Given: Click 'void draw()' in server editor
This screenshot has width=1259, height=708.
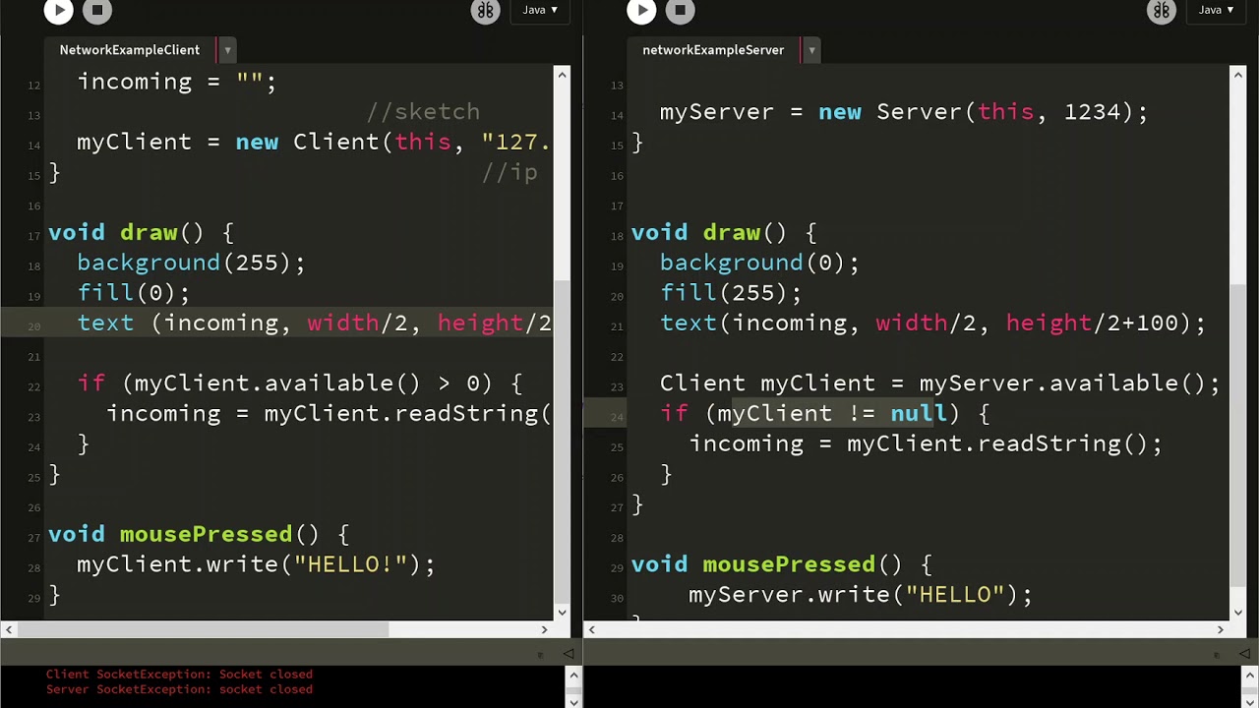Looking at the screenshot, I should tap(724, 233).
